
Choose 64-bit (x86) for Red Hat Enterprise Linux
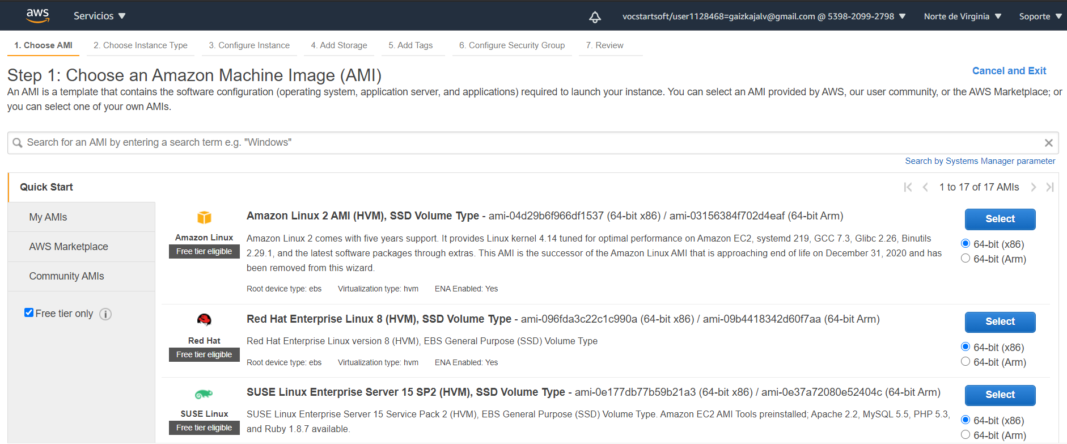click(x=966, y=347)
